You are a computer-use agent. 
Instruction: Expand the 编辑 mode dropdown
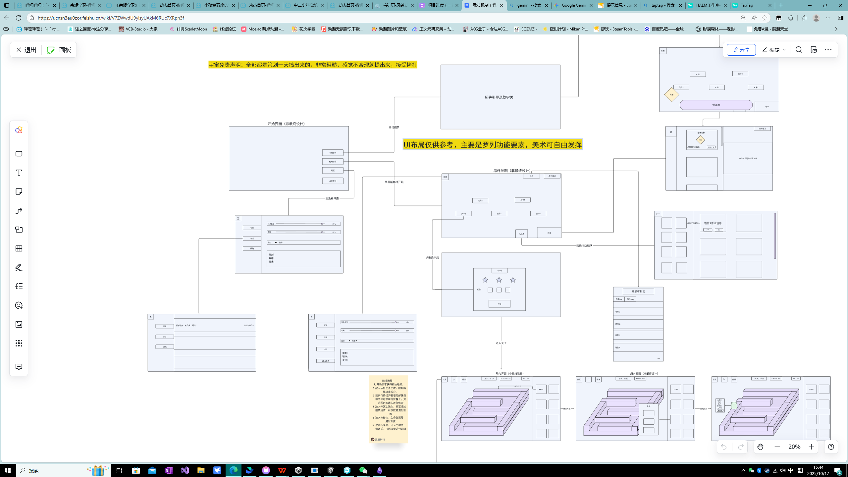[x=784, y=50]
